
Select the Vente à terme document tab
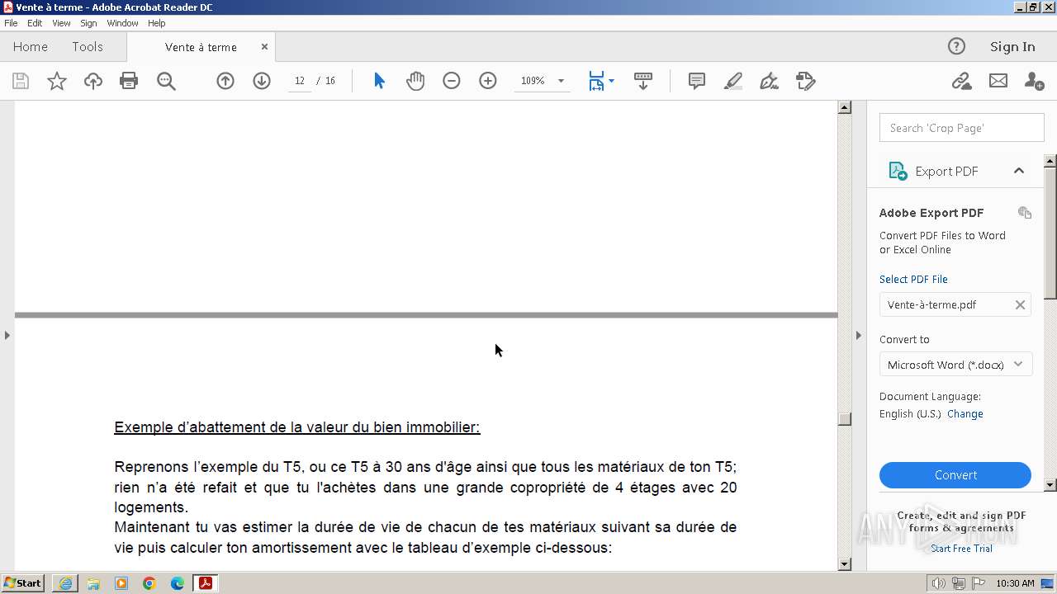[x=201, y=47]
